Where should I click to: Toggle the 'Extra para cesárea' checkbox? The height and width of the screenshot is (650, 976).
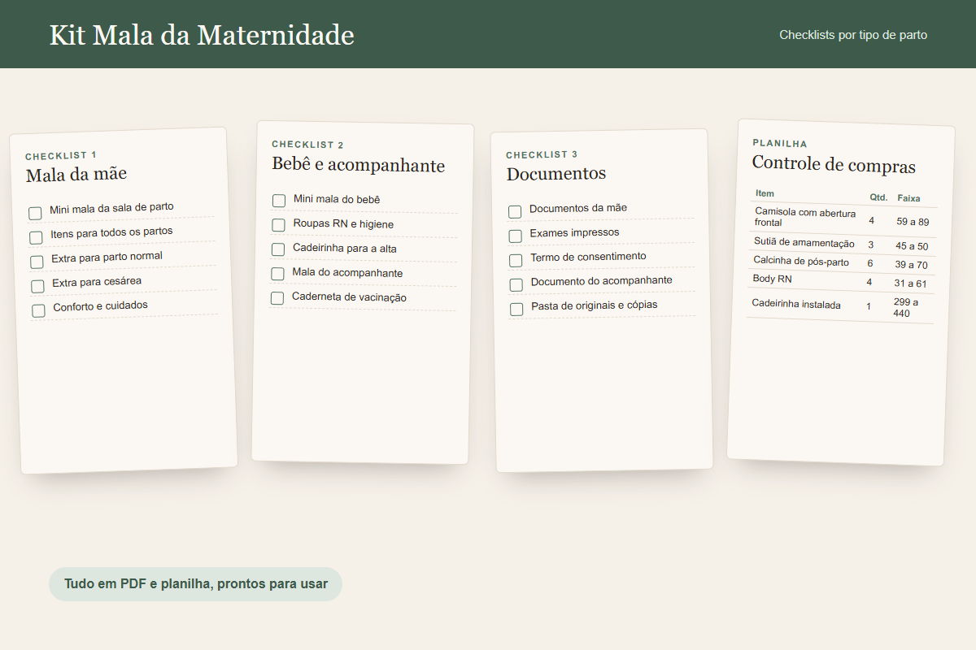click(x=37, y=286)
